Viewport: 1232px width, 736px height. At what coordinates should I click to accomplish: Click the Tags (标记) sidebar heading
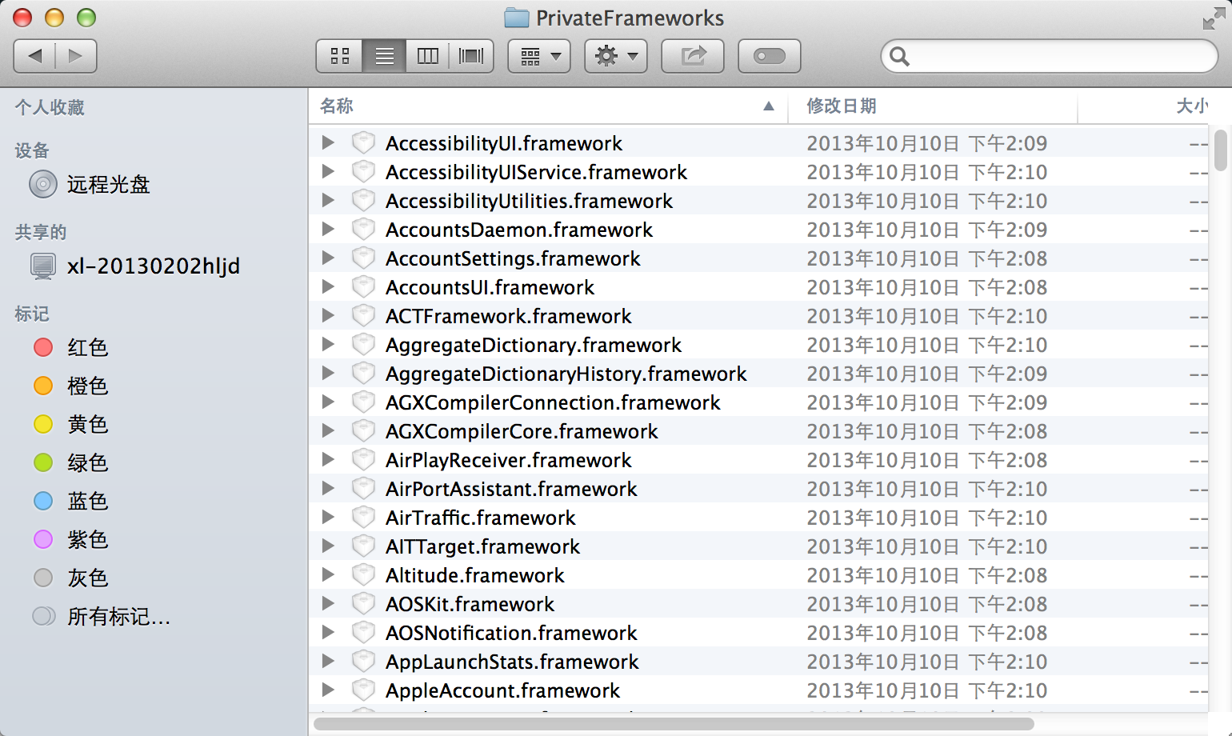click(32, 314)
